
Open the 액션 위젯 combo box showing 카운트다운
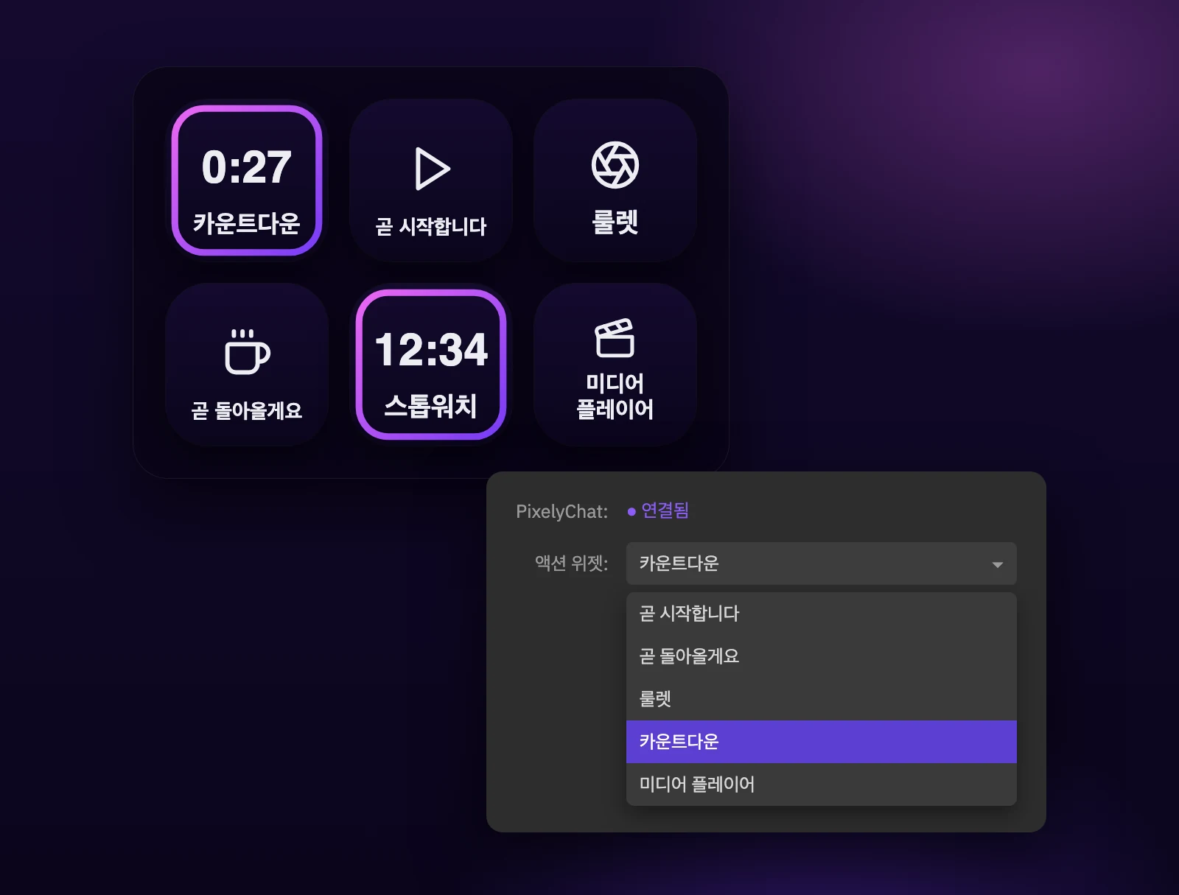[822, 564]
